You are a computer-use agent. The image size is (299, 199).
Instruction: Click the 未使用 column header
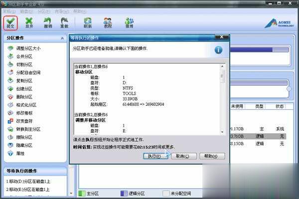point(237,106)
